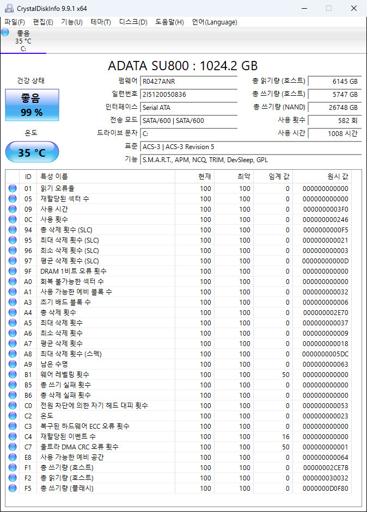Screen dimensions: 367x512
Task: Select row 사용 가능한 예비 공간
Action: [x=179, y=457]
